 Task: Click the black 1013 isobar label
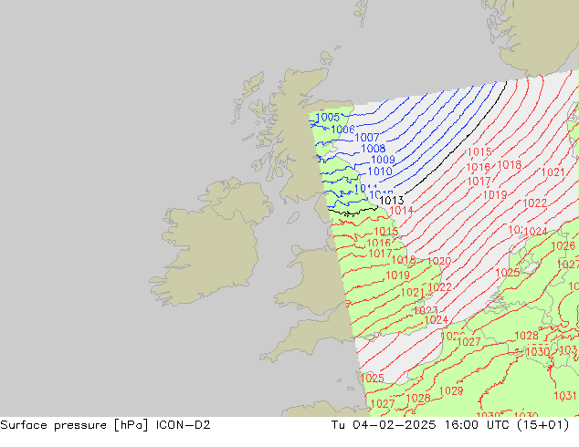click(392, 201)
